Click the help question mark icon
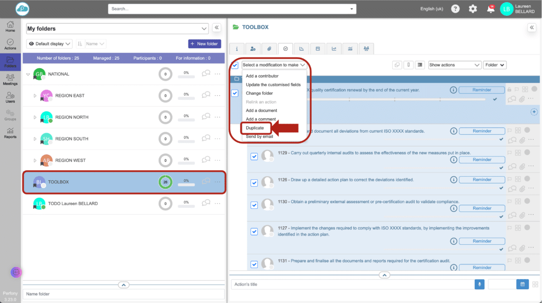542x303 pixels. (x=455, y=9)
